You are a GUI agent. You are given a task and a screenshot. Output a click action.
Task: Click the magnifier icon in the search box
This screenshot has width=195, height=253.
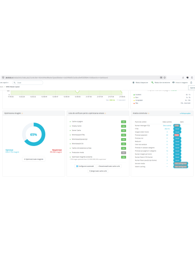coord(15,83)
